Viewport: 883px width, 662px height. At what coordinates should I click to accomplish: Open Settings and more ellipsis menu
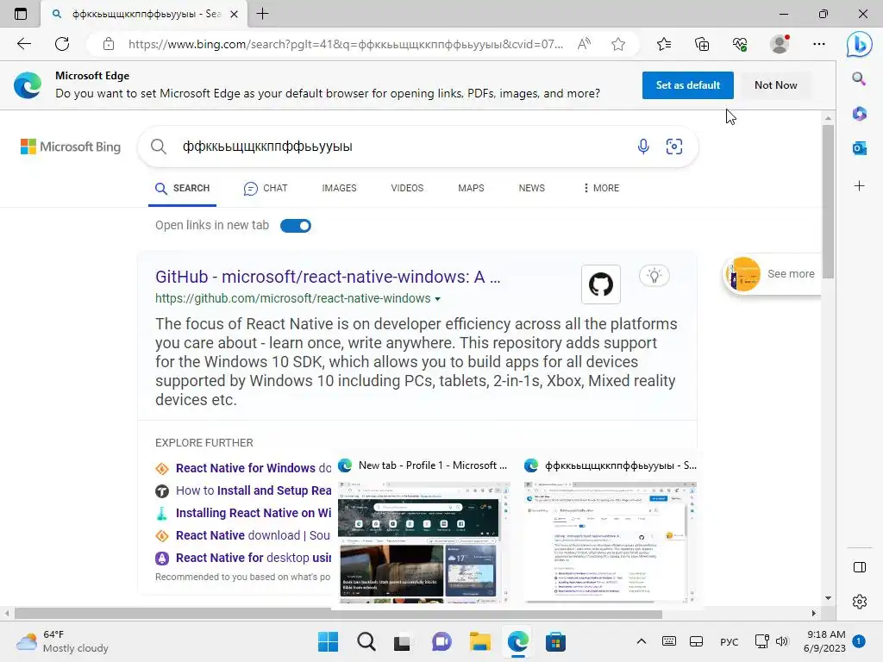click(x=819, y=44)
